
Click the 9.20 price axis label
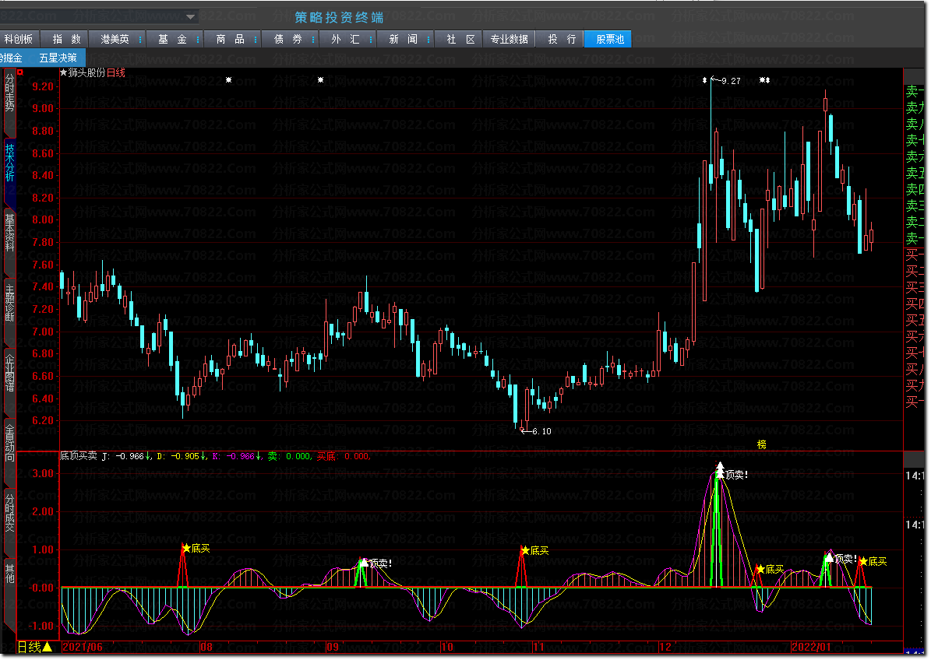click(43, 86)
